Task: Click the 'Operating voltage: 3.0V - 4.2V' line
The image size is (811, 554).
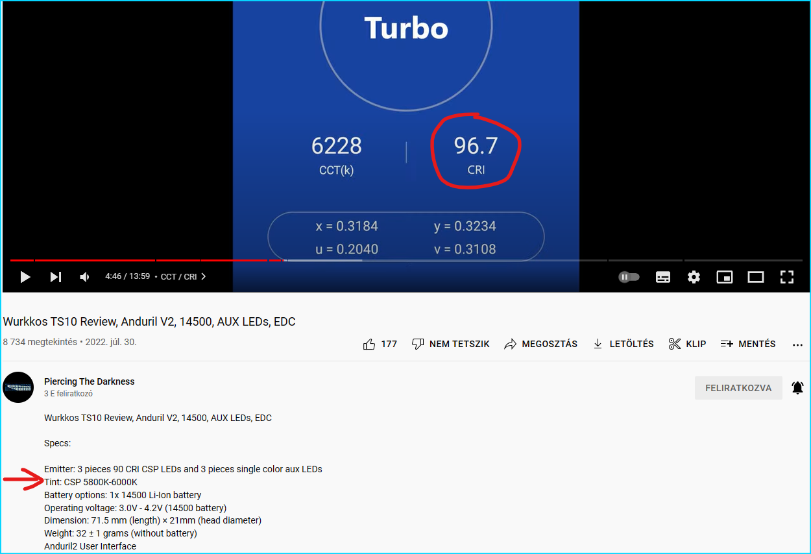Action: pos(136,508)
